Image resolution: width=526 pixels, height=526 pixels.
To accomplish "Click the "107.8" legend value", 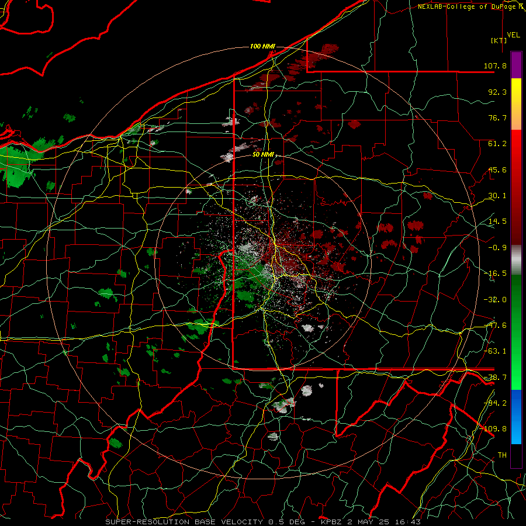I will (x=495, y=65).
